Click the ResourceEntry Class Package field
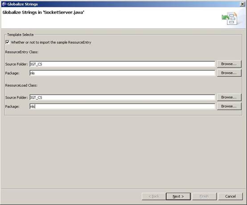 click(x=122, y=73)
